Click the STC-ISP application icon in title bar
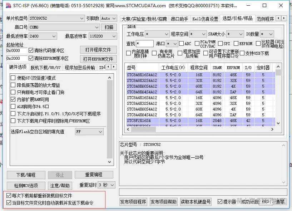292x211 pixels. 8,6
